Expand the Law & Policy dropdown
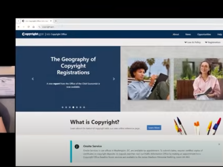The image size is (223, 167). coord(193,42)
